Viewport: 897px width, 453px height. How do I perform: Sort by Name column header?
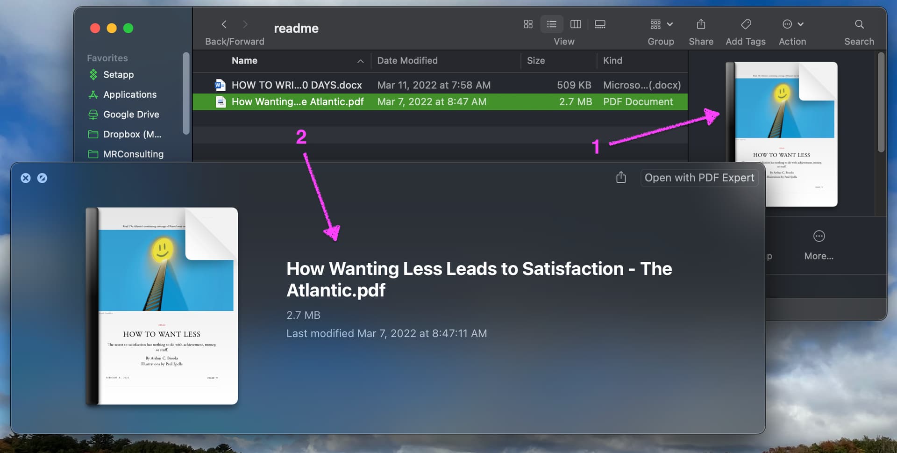(x=244, y=61)
